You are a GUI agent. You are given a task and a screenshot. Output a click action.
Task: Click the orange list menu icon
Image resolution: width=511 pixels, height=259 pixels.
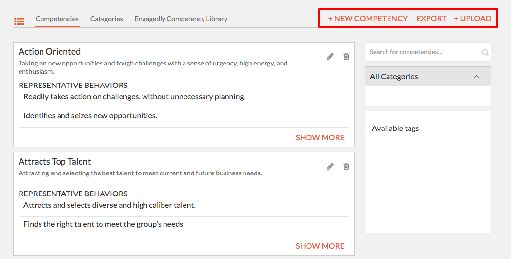[x=19, y=21]
